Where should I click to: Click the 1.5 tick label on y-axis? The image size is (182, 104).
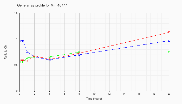(17, 13)
